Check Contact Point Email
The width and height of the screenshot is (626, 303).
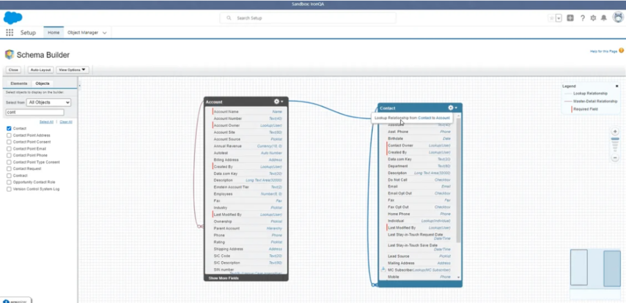coord(9,148)
